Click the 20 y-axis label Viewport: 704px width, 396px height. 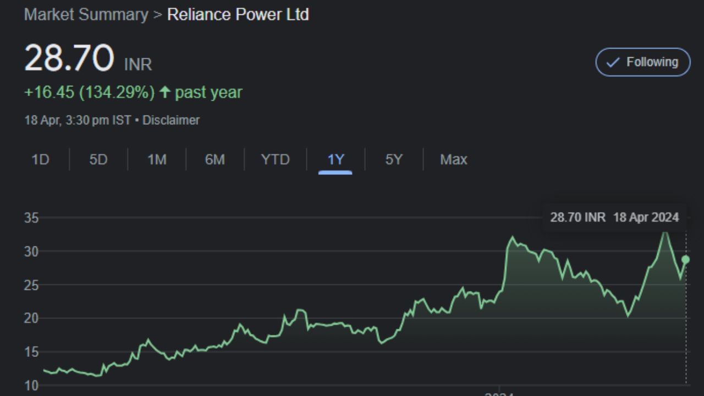click(x=31, y=318)
